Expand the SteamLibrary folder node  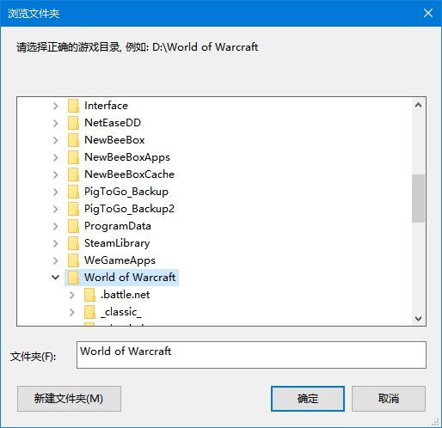tap(56, 243)
